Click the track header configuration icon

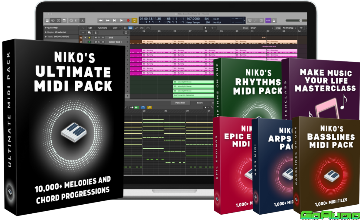126,33
